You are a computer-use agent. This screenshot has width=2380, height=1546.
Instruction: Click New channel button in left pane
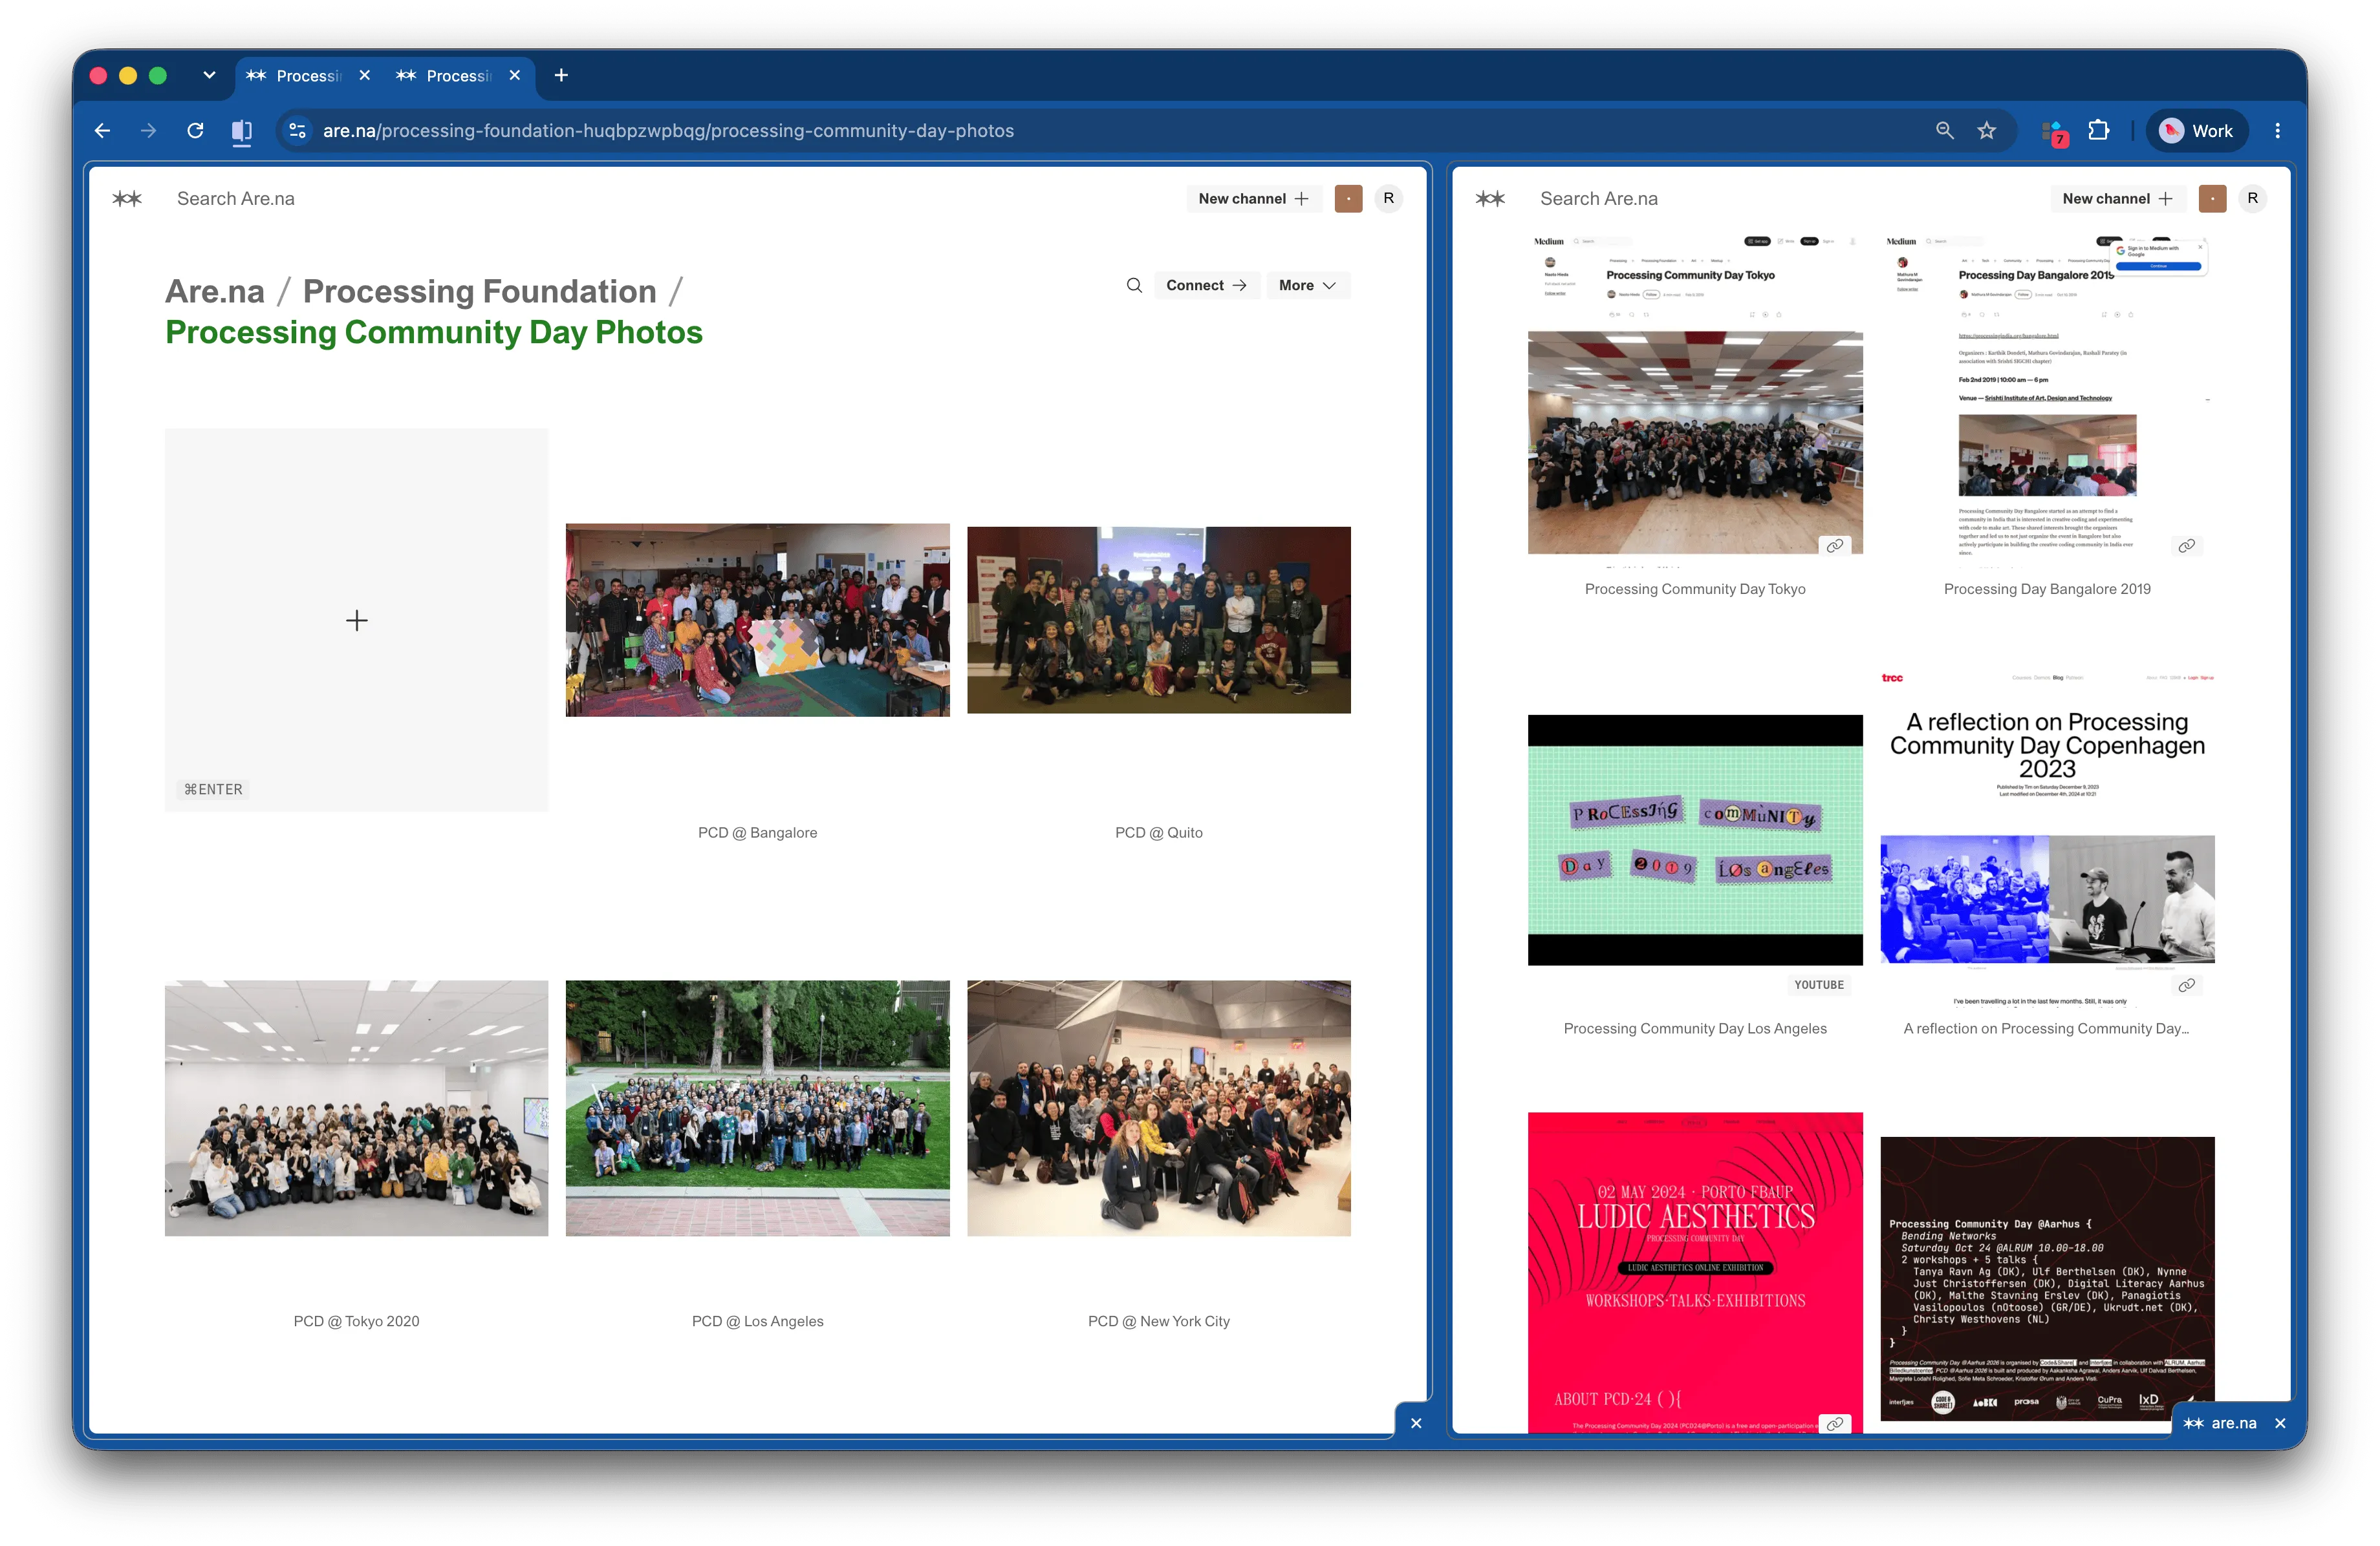pos(1253,199)
